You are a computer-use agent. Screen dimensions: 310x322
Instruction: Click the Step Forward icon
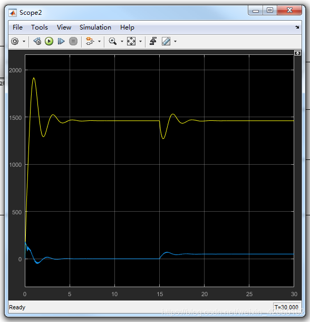pos(61,41)
